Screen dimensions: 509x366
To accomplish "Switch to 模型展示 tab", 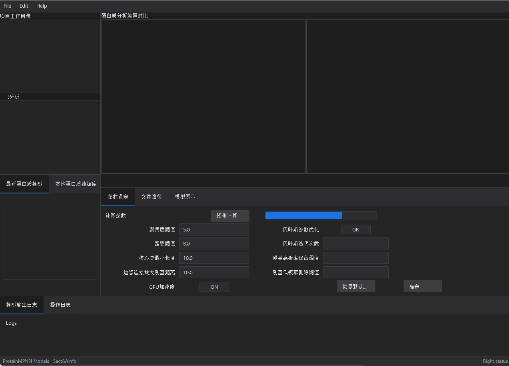I will pos(185,197).
